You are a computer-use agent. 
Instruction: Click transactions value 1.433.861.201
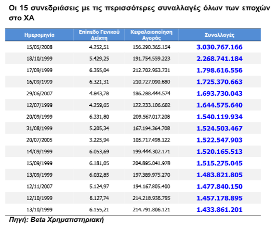coord(219,210)
